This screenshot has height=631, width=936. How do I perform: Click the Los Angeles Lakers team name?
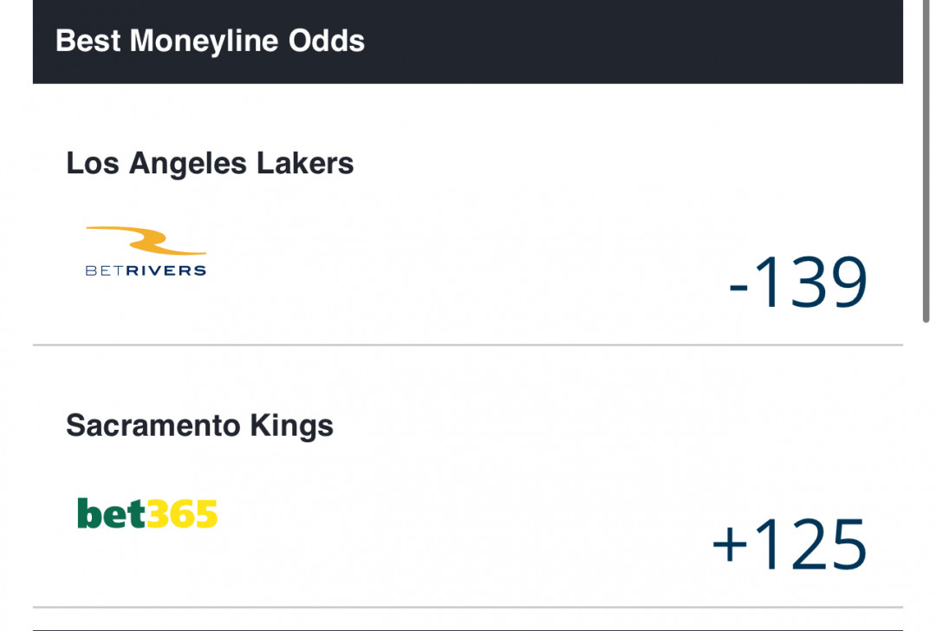point(210,163)
